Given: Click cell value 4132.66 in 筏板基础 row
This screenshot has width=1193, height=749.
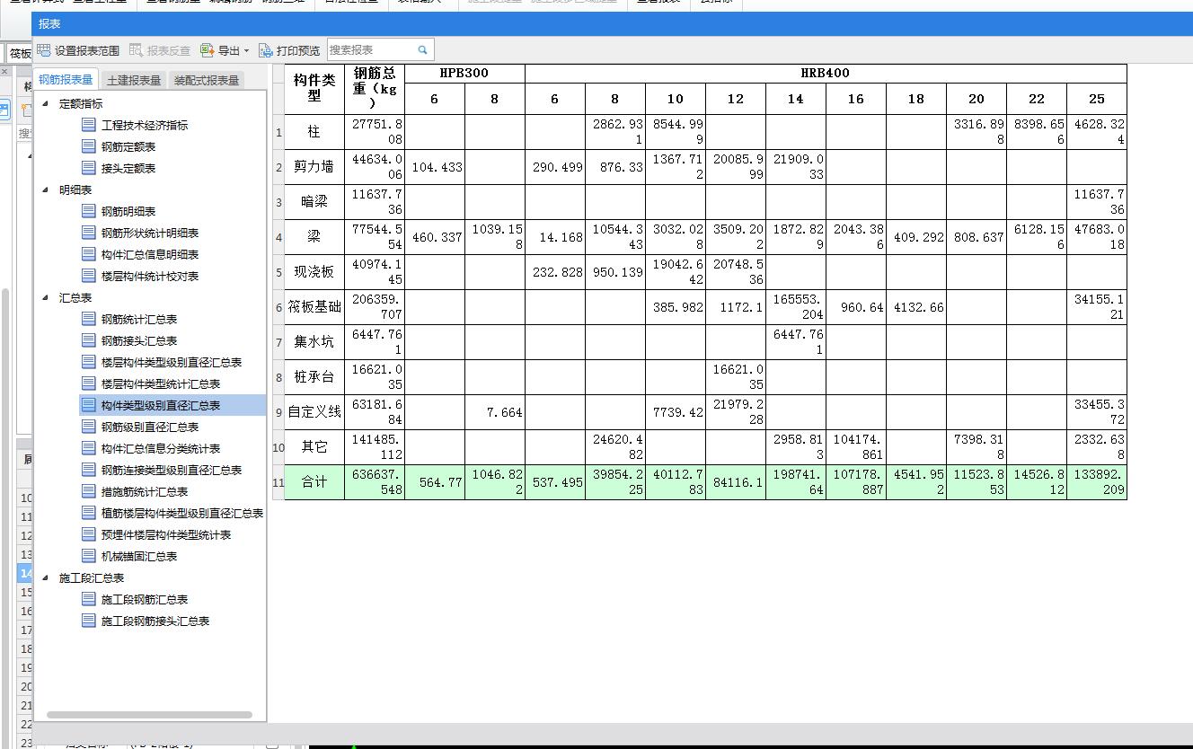Looking at the screenshot, I should 916,307.
